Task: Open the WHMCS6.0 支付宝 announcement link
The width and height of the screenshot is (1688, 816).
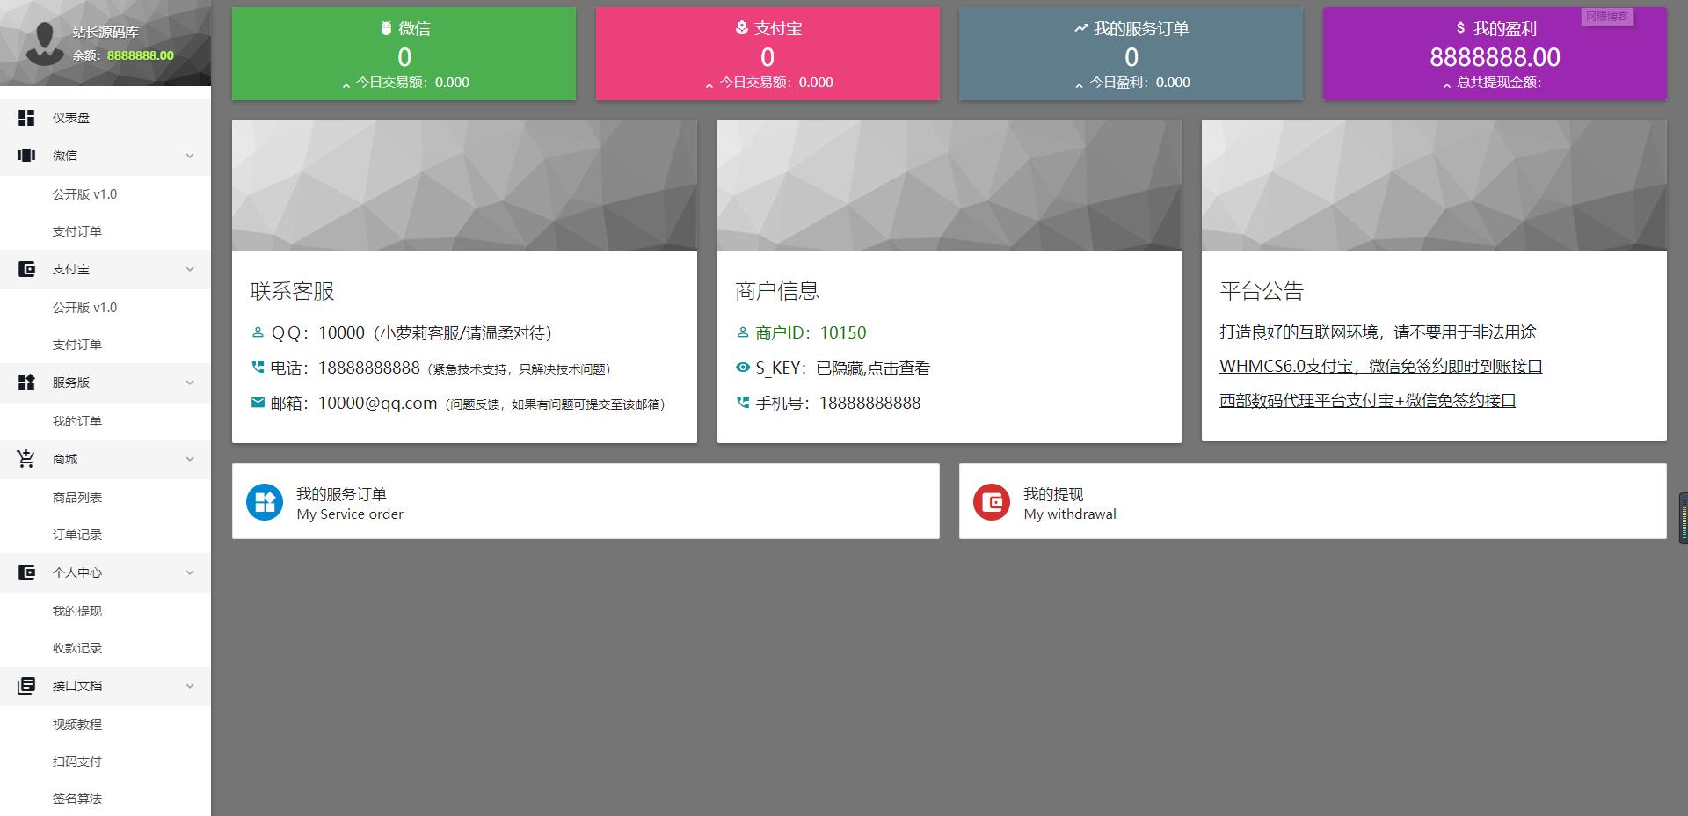Action: (1380, 367)
